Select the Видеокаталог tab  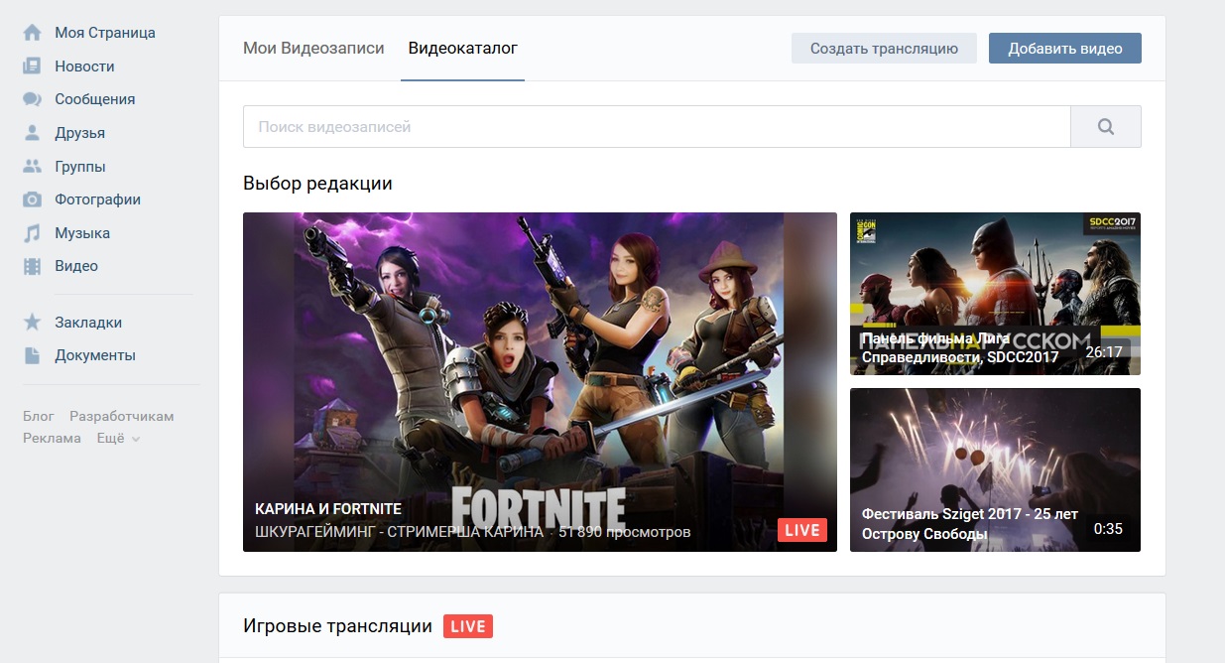click(463, 48)
